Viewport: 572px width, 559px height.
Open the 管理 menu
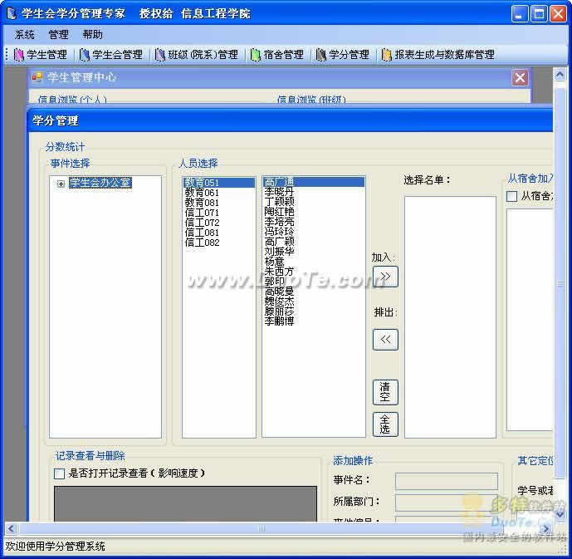click(x=58, y=35)
